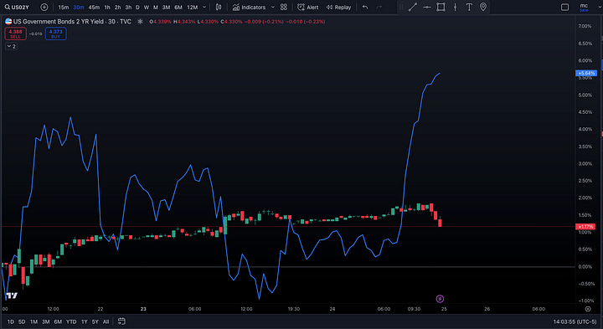Expand the layout menu arrow beside mc
Screen dimensions: 603x329
[x=598, y=7]
